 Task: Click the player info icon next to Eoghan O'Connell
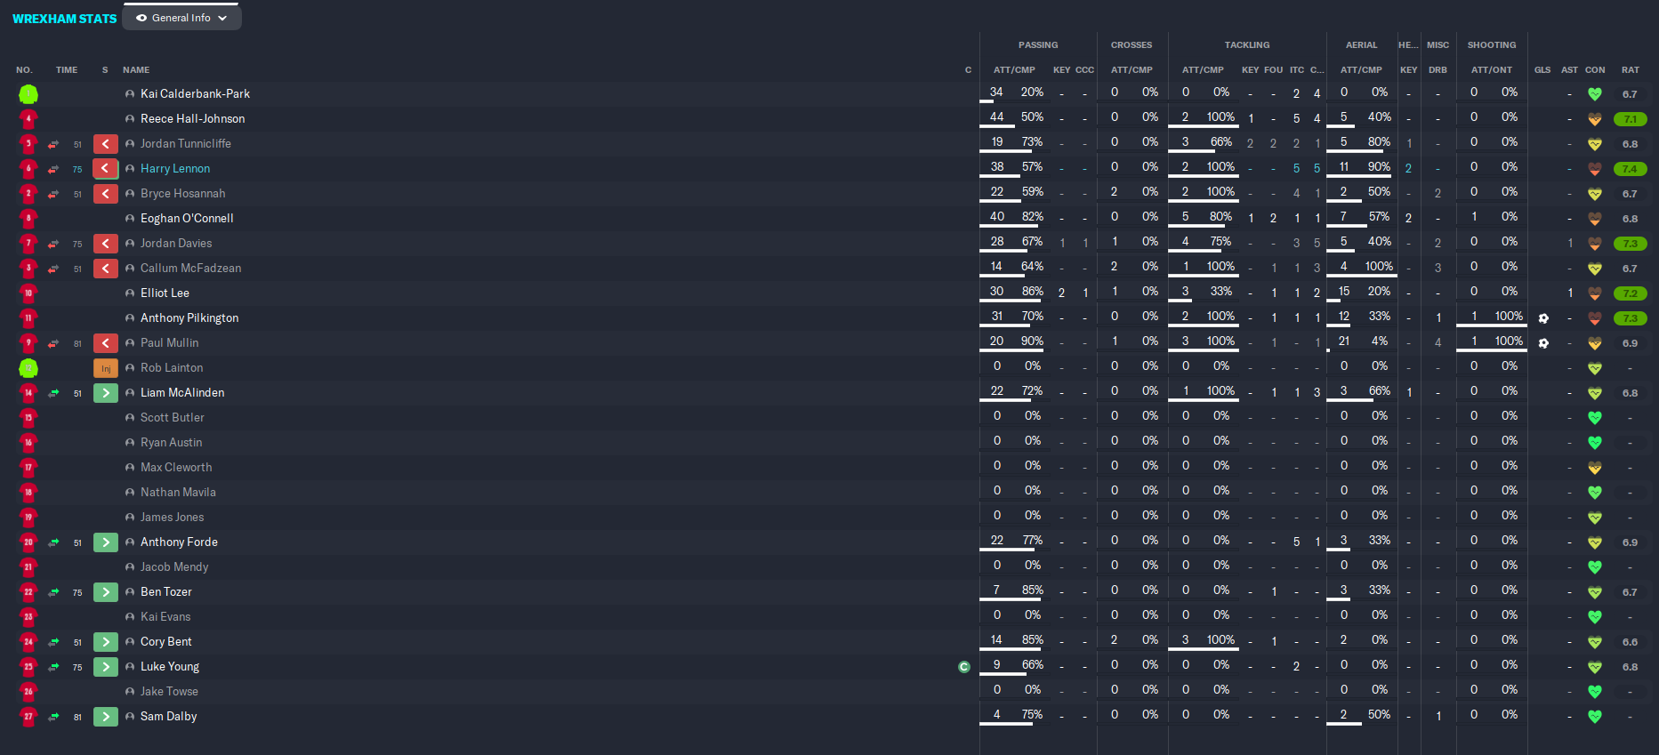pos(130,218)
